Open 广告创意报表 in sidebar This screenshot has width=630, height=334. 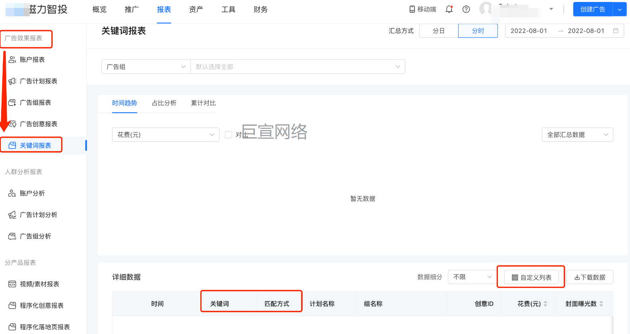[38, 124]
